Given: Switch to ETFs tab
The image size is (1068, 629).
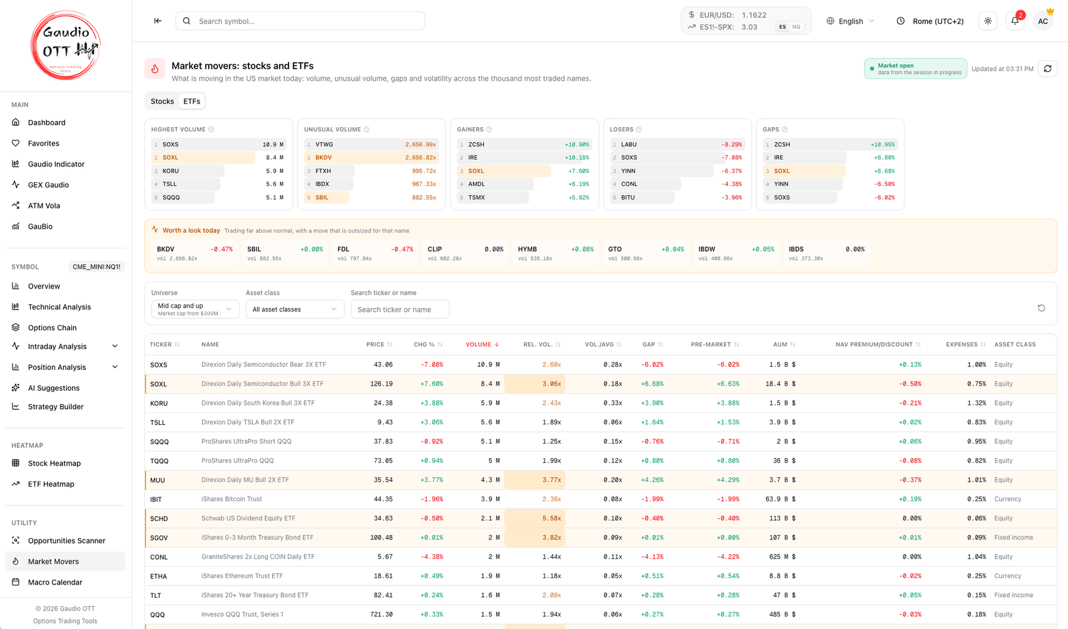Looking at the screenshot, I should pos(191,102).
